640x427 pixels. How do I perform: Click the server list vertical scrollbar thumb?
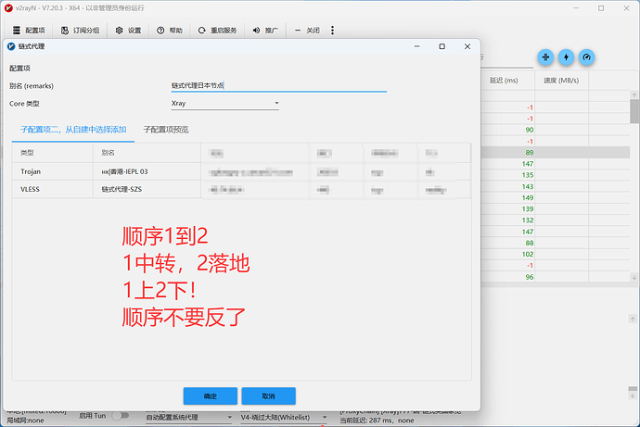pyautogui.click(x=634, y=111)
